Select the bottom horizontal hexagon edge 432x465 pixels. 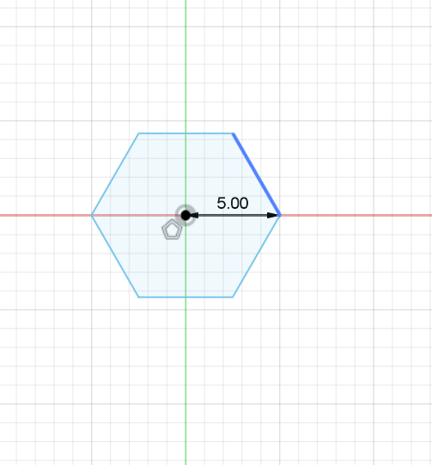click(186, 297)
